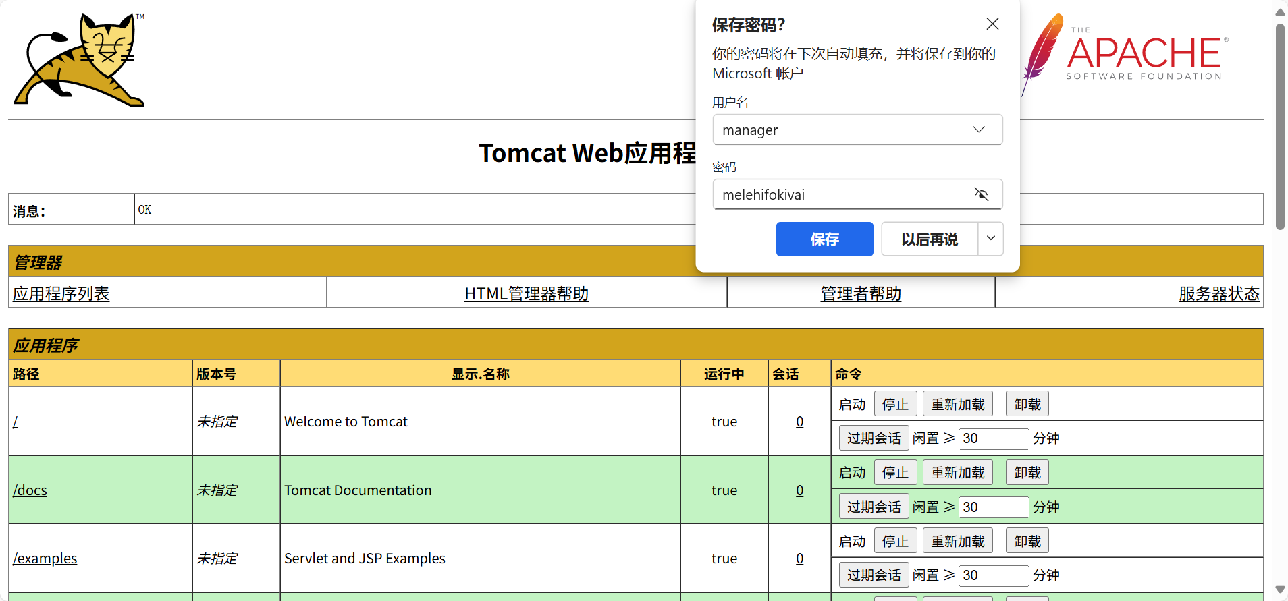
Task: Click 'Welcome to Tomcat' display name
Action: coord(346,421)
